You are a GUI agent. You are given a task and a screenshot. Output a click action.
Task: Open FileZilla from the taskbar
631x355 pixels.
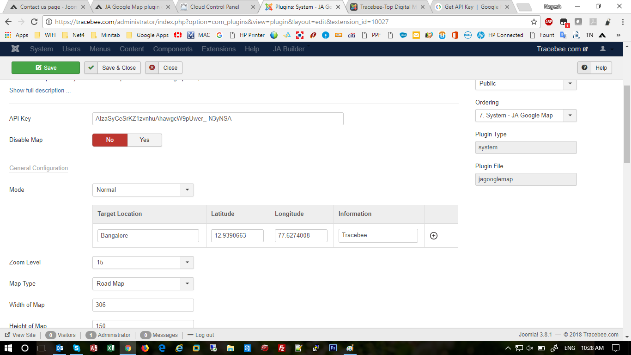[282, 348]
